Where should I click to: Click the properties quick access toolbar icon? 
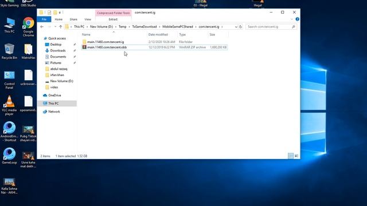[x=49, y=13]
